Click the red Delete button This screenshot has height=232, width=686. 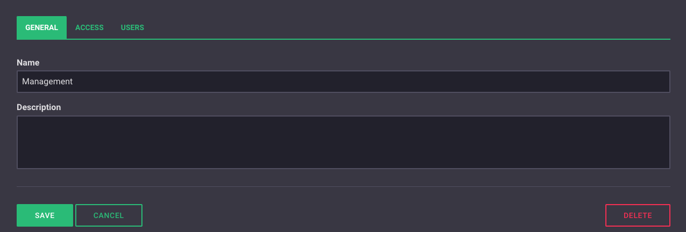click(x=638, y=215)
